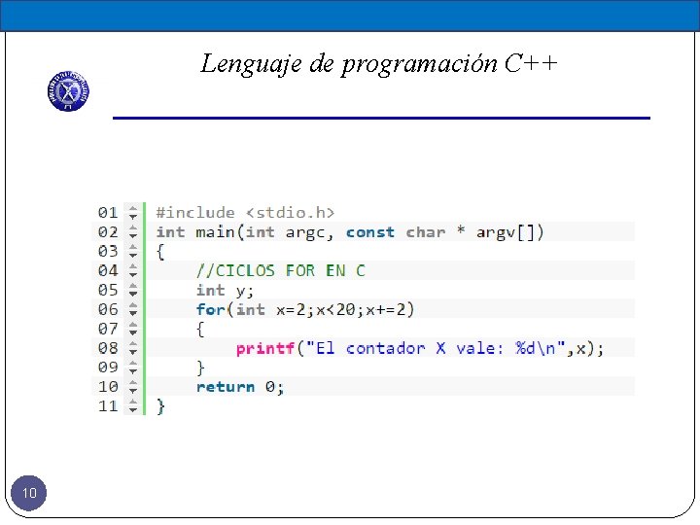Click line number 11
This screenshot has width=700, height=525.
click(108, 406)
